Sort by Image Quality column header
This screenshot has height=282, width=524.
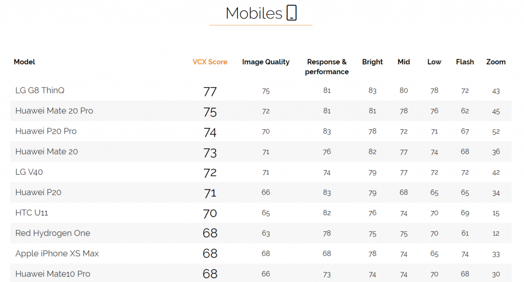tap(266, 62)
